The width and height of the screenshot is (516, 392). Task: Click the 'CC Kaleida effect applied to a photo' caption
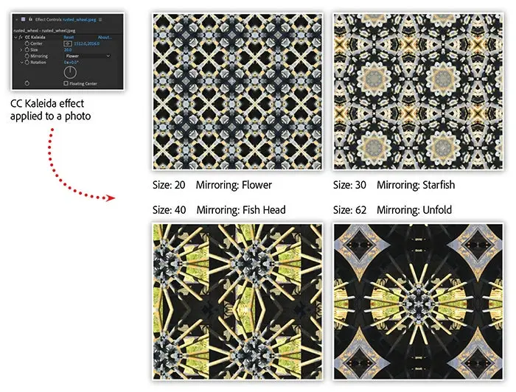click(x=51, y=110)
